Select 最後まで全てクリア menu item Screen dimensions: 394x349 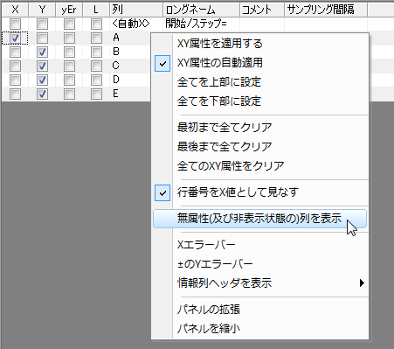pos(259,146)
